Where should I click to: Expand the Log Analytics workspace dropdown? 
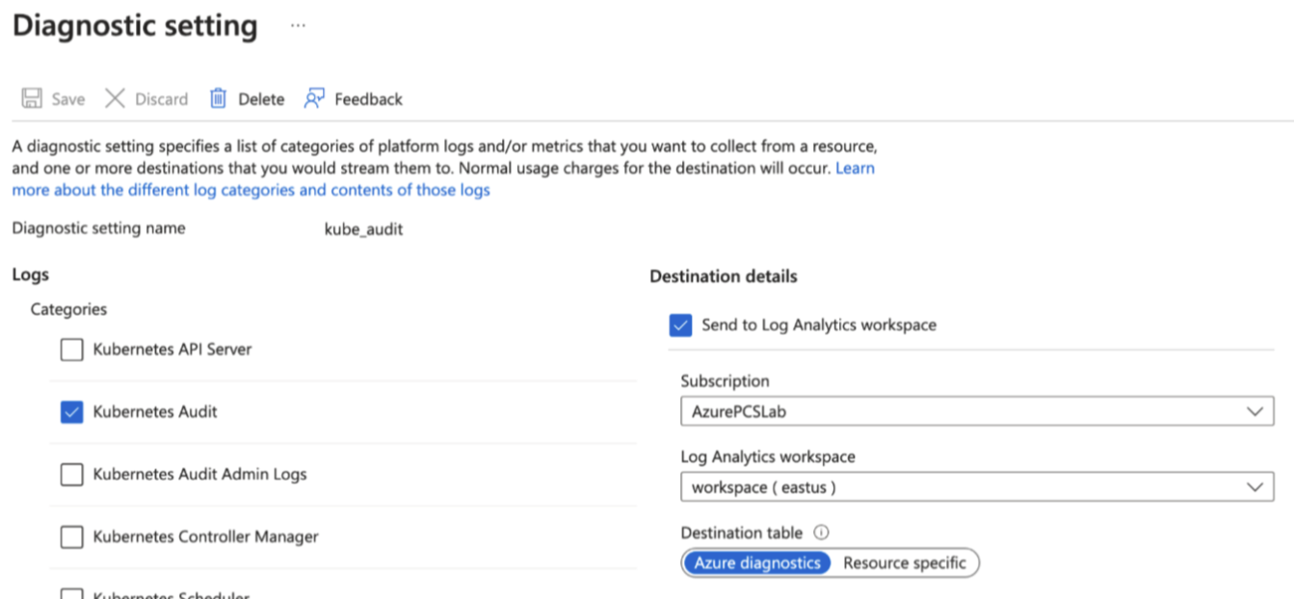pyautogui.click(x=976, y=487)
